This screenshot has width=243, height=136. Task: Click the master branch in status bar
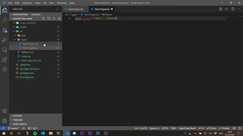tap(14, 128)
